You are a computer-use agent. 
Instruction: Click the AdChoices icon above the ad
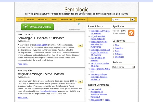click(x=79, y=24)
